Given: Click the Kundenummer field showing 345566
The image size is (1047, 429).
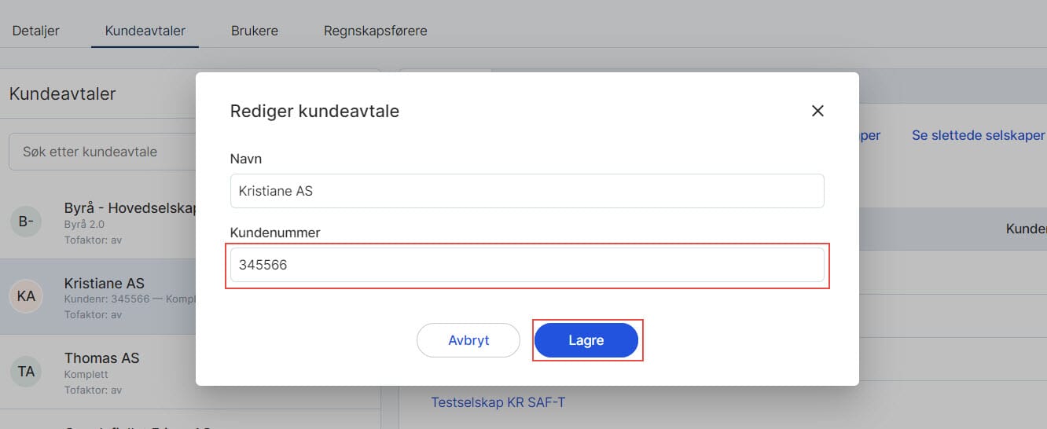Looking at the screenshot, I should pyautogui.click(x=527, y=266).
